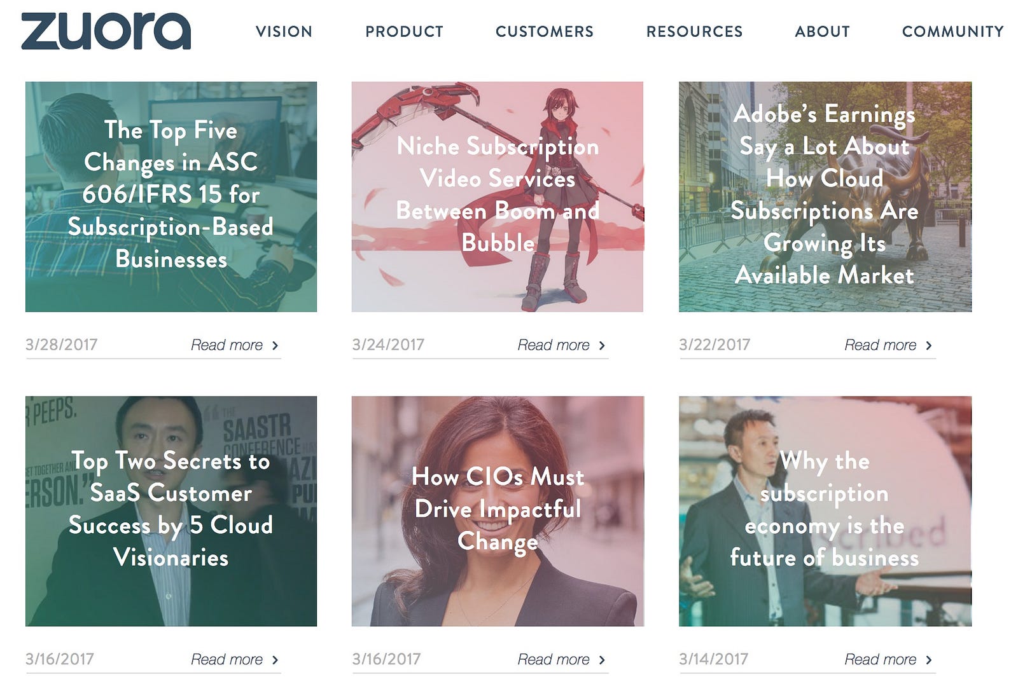1018x684 pixels.
Task: Click Read more under the CIOs post
Action: point(554,660)
